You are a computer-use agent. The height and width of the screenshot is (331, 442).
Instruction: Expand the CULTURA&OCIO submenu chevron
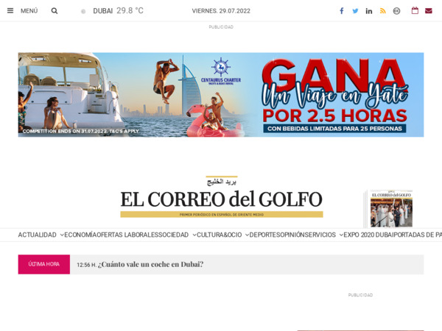(247, 235)
